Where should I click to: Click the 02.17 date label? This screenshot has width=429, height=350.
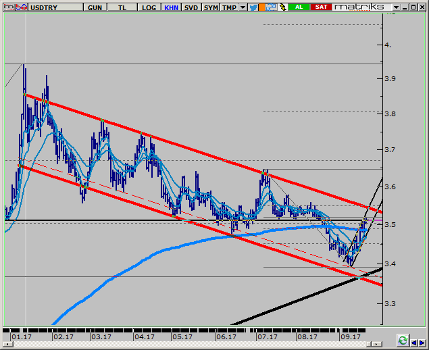click(x=64, y=337)
